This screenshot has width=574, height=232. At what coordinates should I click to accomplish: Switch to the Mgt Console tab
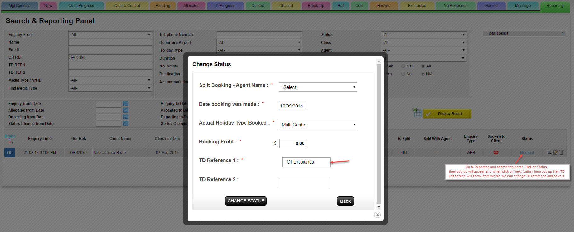(20, 6)
